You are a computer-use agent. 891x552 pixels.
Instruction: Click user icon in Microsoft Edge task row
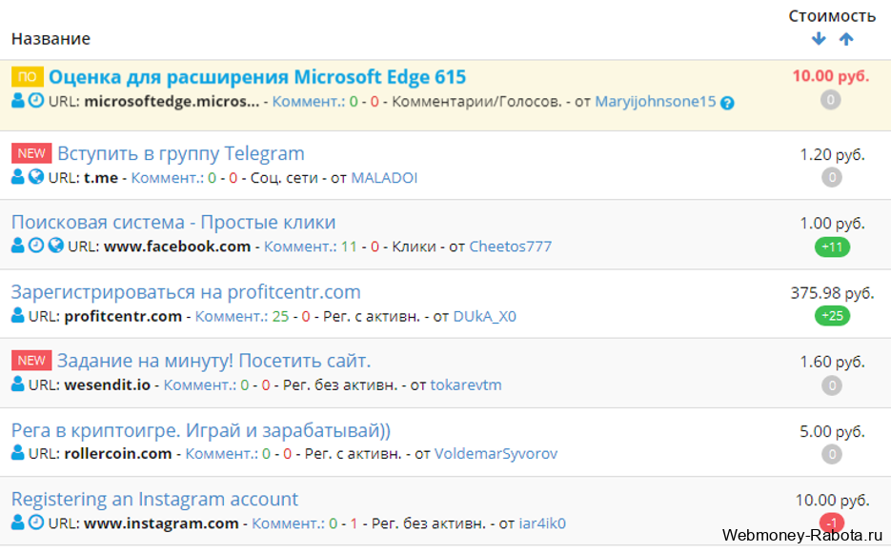(x=18, y=101)
